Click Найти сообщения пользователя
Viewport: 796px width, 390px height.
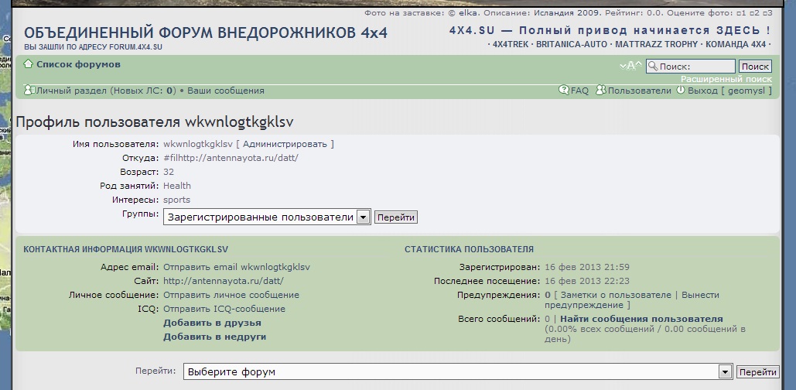(x=641, y=319)
